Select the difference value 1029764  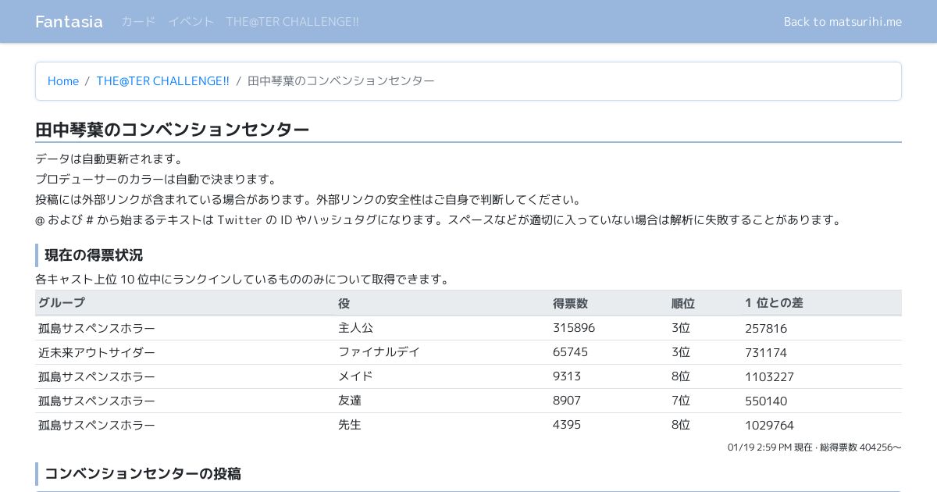(x=769, y=425)
